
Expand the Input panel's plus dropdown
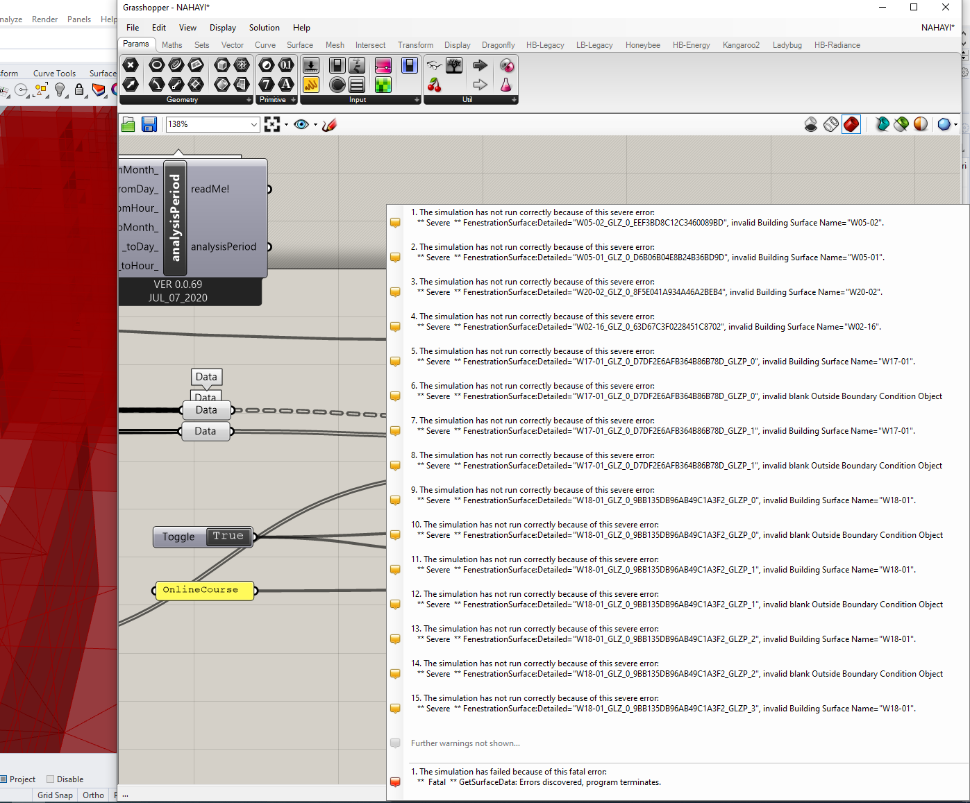[x=417, y=100]
